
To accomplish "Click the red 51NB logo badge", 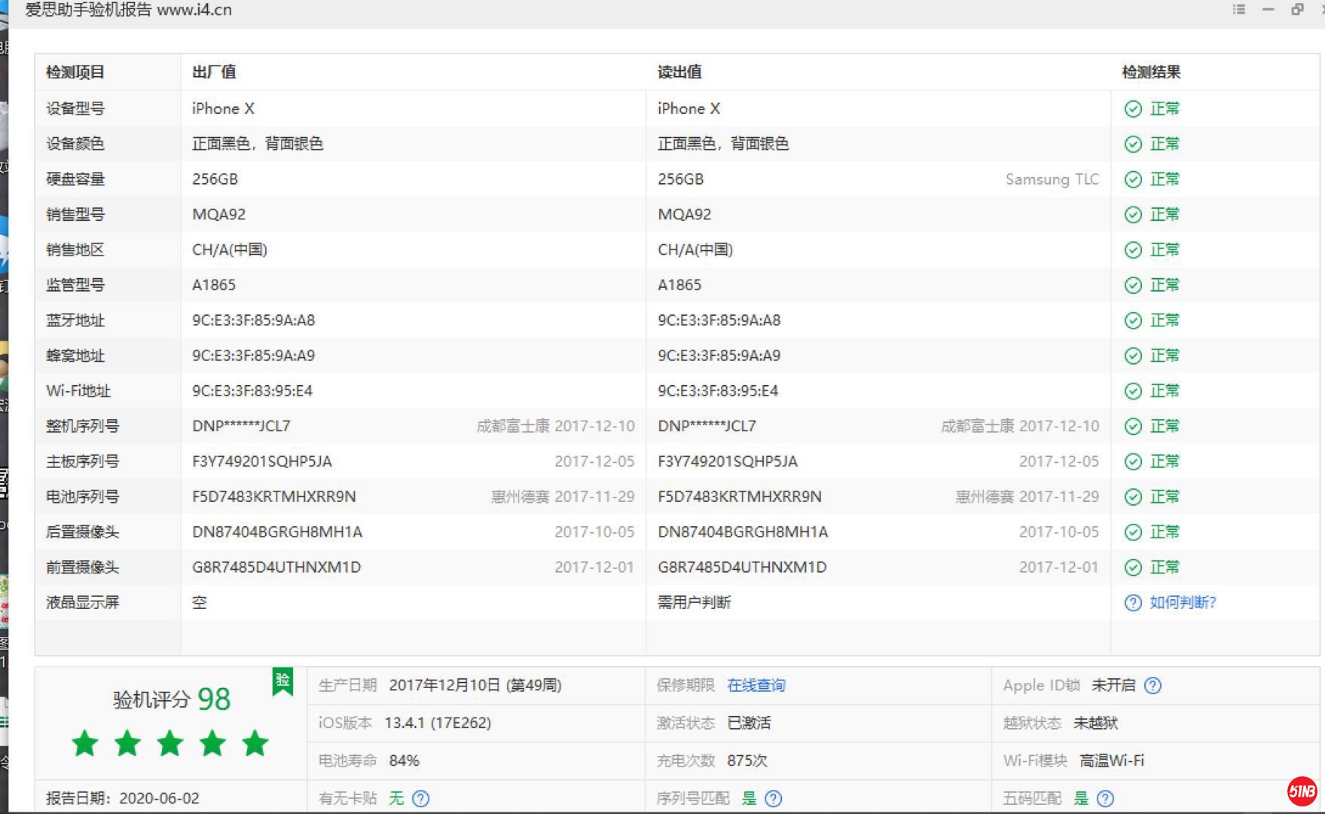I will pos(1302,791).
